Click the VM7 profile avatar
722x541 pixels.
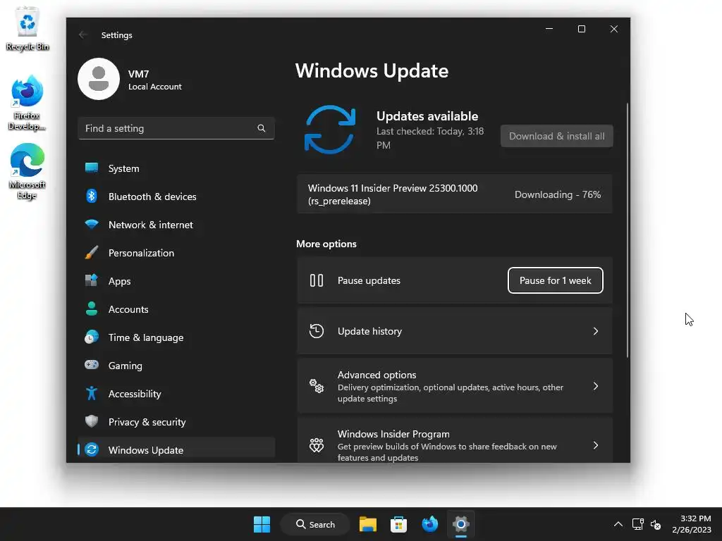coord(99,79)
